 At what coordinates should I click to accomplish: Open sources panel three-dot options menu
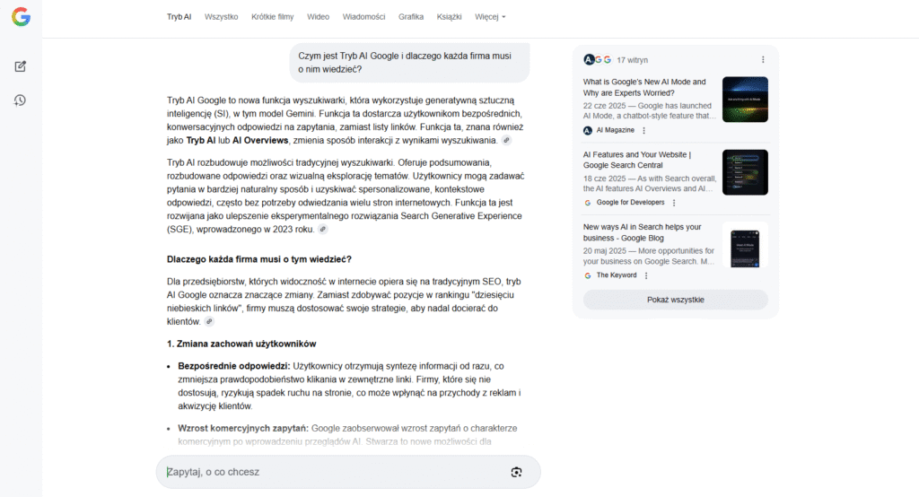763,60
